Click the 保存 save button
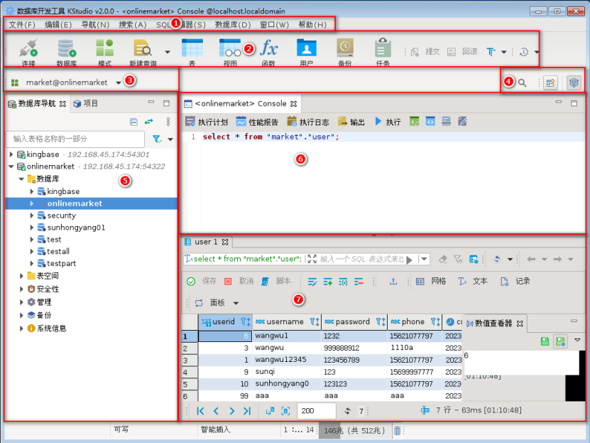The image size is (590, 443). tap(202, 281)
